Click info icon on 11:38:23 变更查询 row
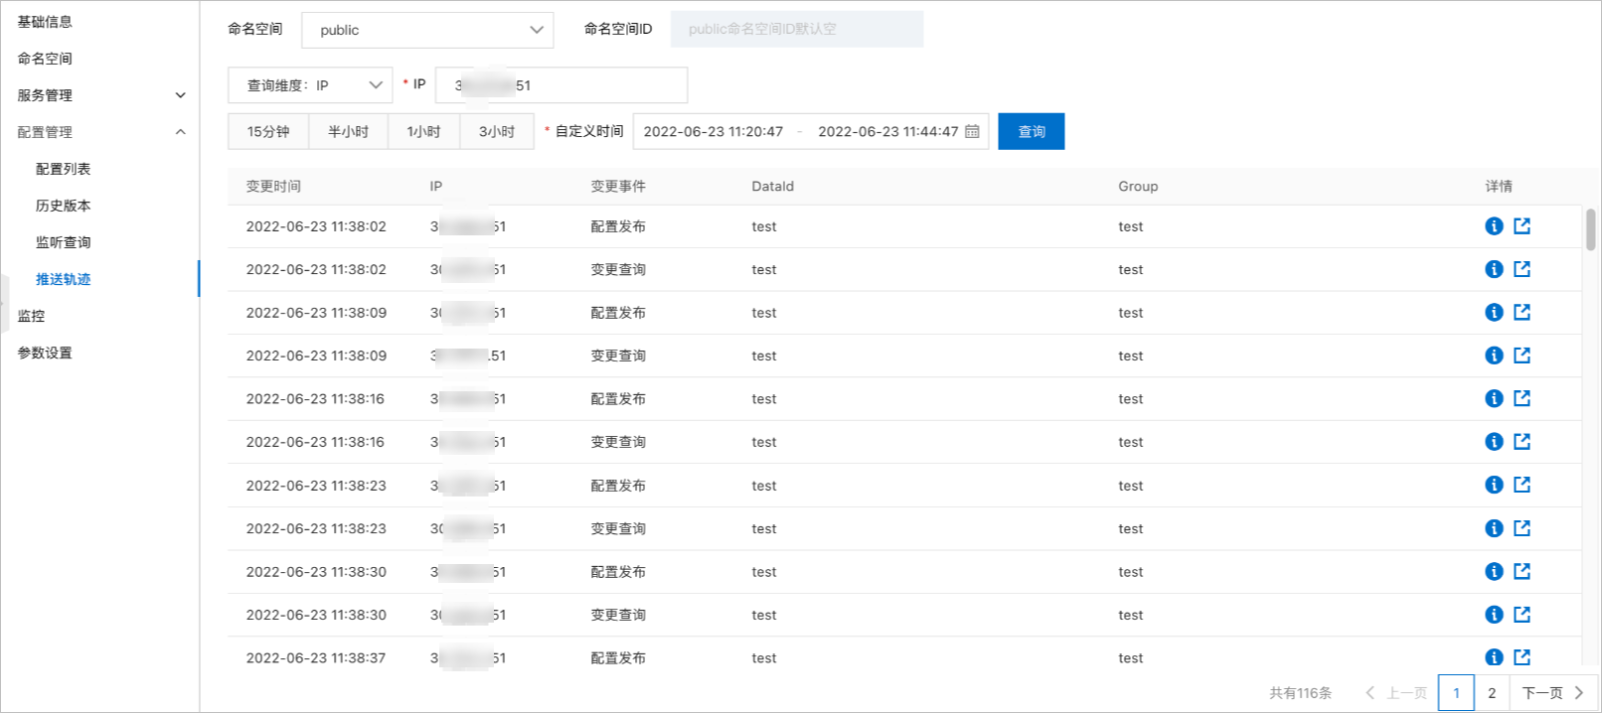The width and height of the screenshot is (1602, 713). pos(1494,528)
